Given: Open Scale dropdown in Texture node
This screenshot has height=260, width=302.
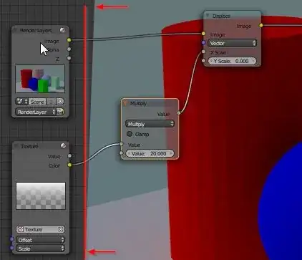Looking at the screenshot, I should 40,249.
